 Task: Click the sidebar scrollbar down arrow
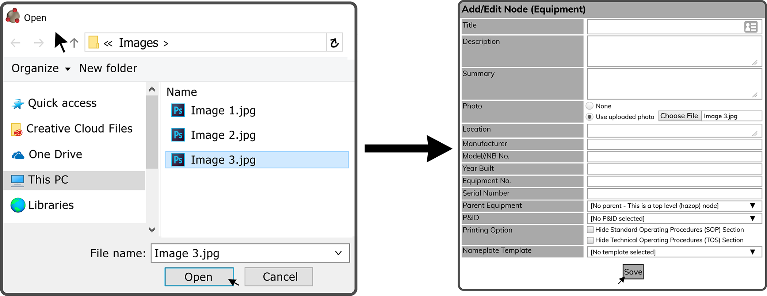tap(152, 230)
